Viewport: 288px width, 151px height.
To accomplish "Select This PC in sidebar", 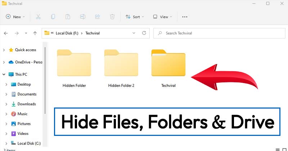I will 18,74.
